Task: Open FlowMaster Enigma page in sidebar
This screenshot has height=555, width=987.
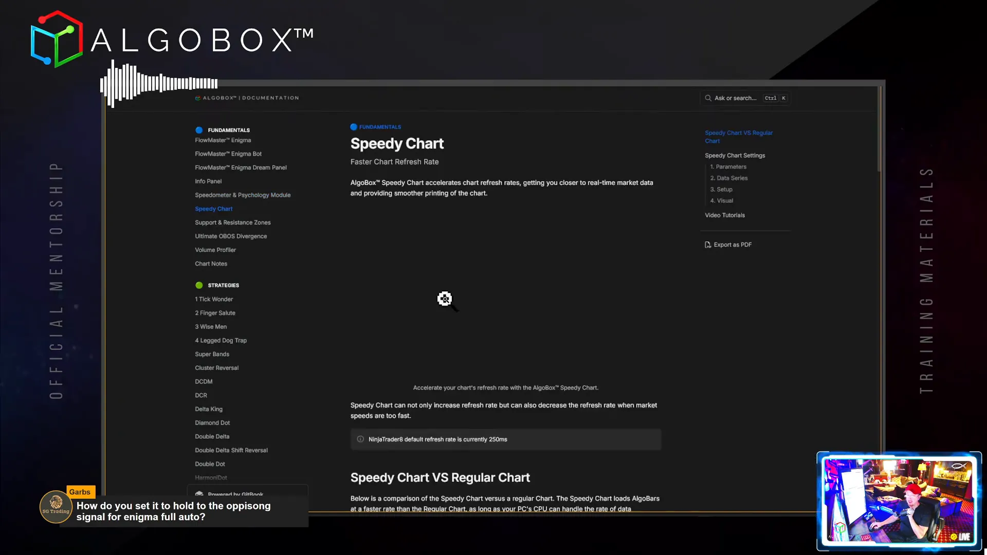Action: click(x=223, y=140)
